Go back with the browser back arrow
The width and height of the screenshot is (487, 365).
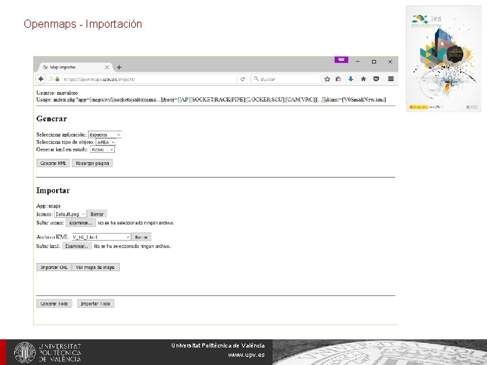(x=41, y=79)
